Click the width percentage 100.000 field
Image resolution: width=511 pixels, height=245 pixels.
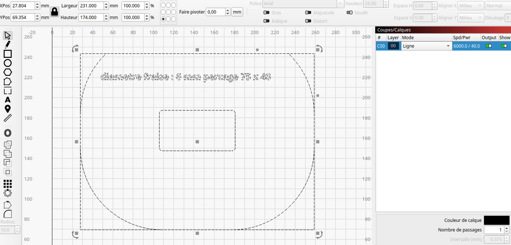133,6
